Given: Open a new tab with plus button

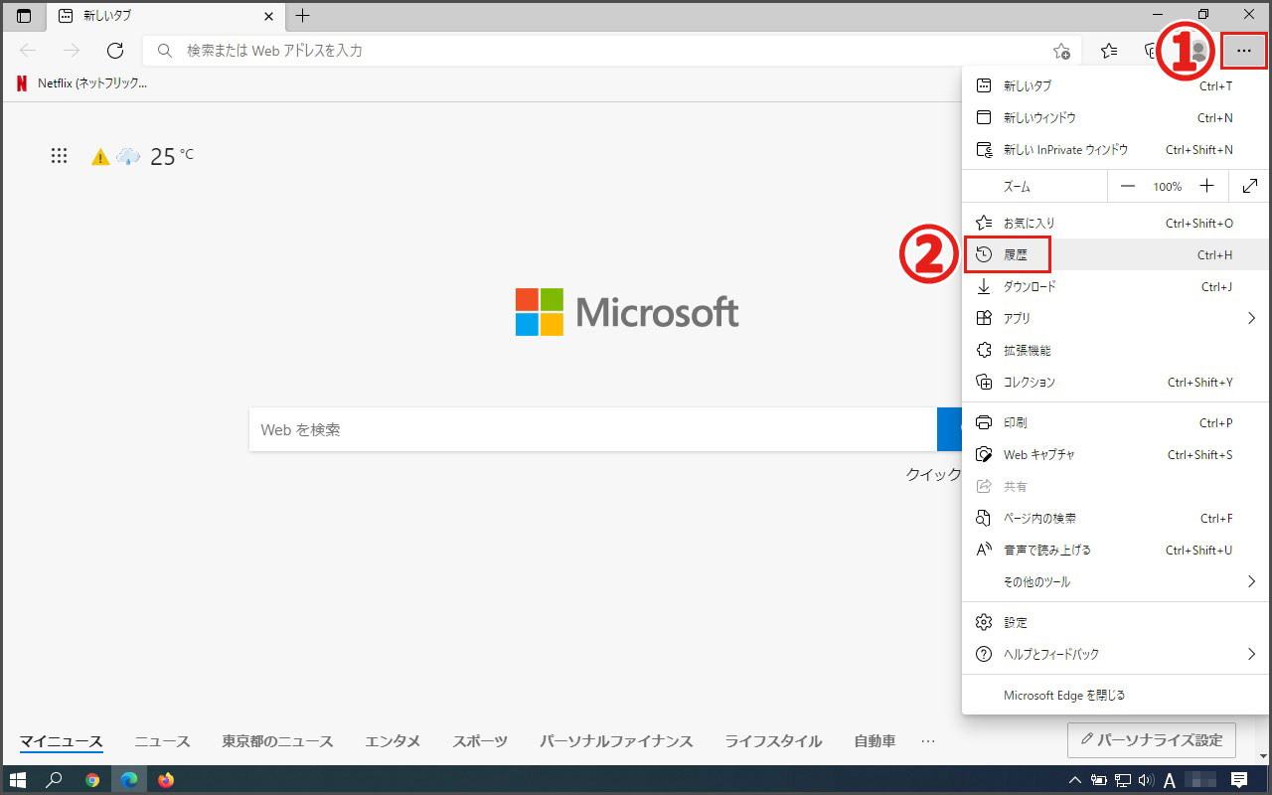Looking at the screenshot, I should coord(303,16).
